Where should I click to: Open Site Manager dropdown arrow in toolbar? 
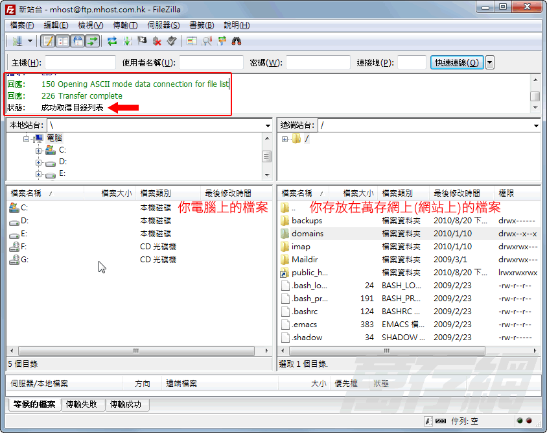tap(30, 42)
